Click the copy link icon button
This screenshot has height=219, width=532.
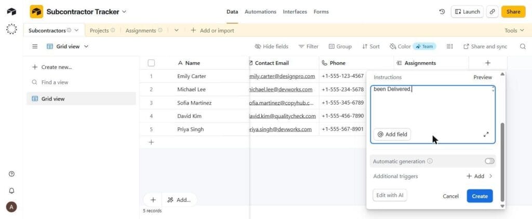[492, 11]
